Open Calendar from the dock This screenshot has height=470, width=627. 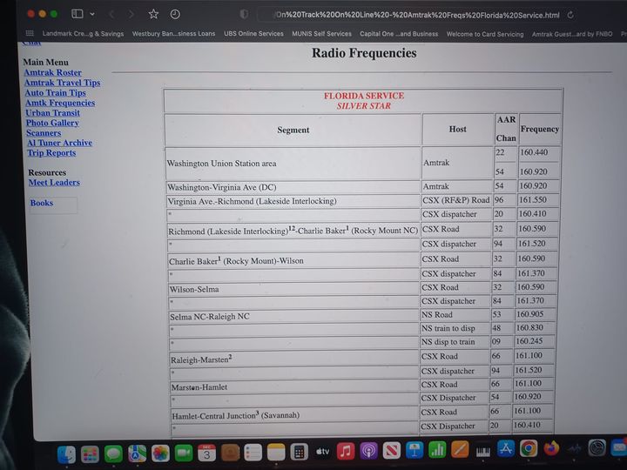[x=206, y=453]
